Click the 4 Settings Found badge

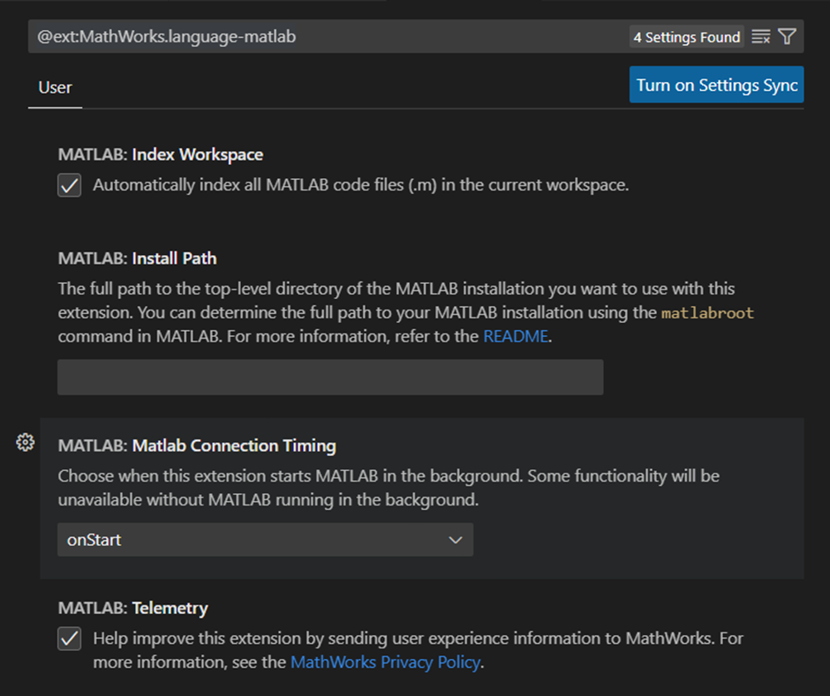click(x=686, y=37)
